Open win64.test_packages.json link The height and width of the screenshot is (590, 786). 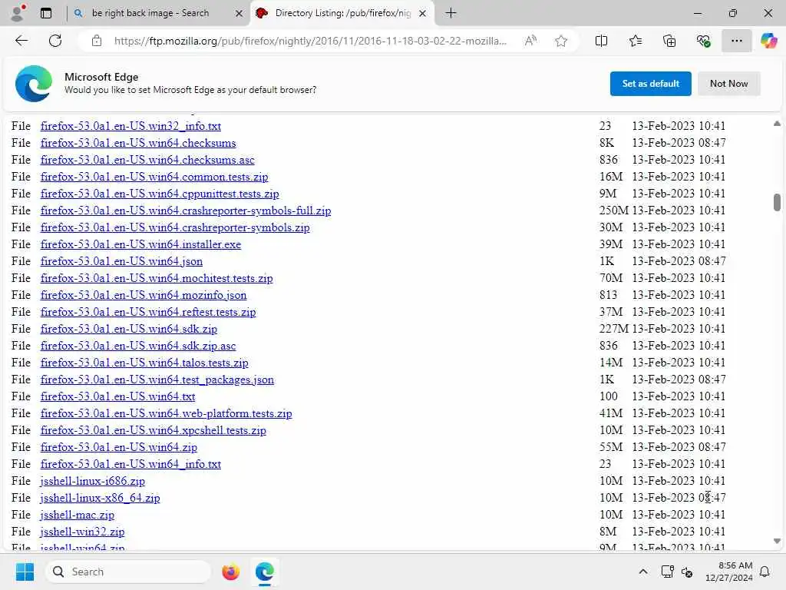(157, 380)
